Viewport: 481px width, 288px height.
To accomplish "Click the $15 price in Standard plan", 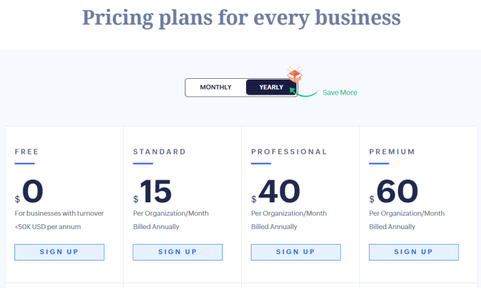I will point(153,191).
